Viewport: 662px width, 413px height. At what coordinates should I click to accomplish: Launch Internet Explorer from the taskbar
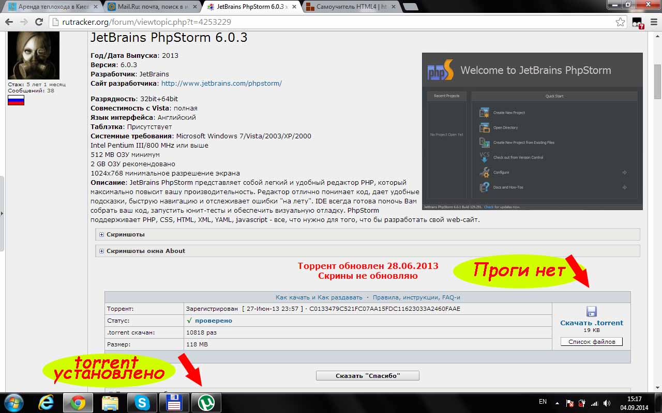pos(47,403)
